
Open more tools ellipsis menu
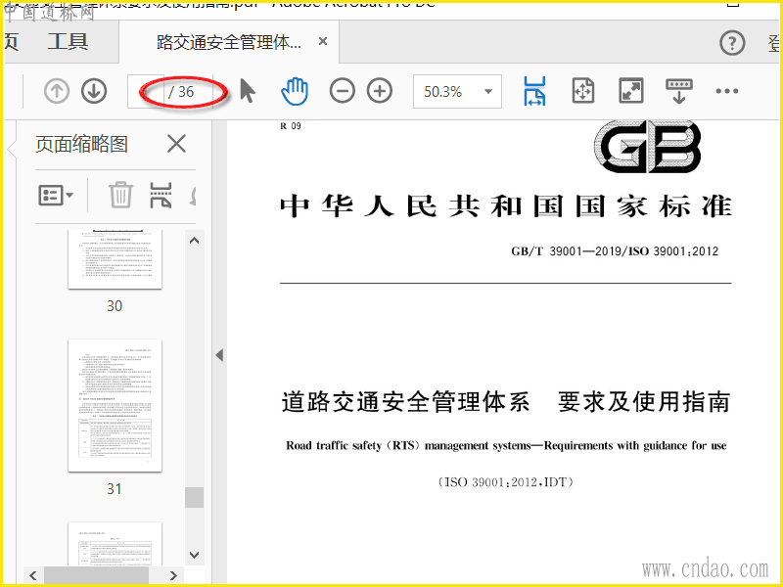tap(726, 91)
